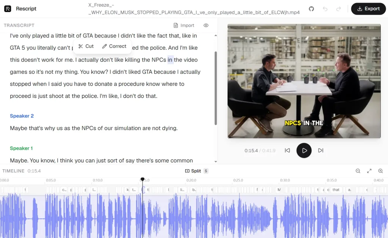The width and height of the screenshot is (388, 238).
Task: Cut the selected word
Action: tap(86, 46)
